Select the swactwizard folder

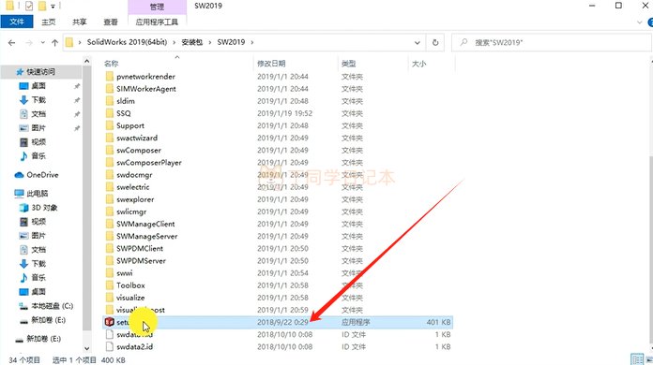pyautogui.click(x=137, y=138)
